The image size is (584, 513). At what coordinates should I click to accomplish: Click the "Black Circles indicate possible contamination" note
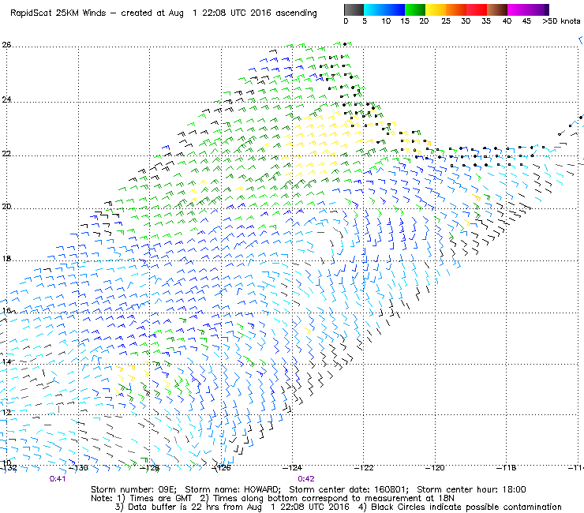tap(466, 507)
